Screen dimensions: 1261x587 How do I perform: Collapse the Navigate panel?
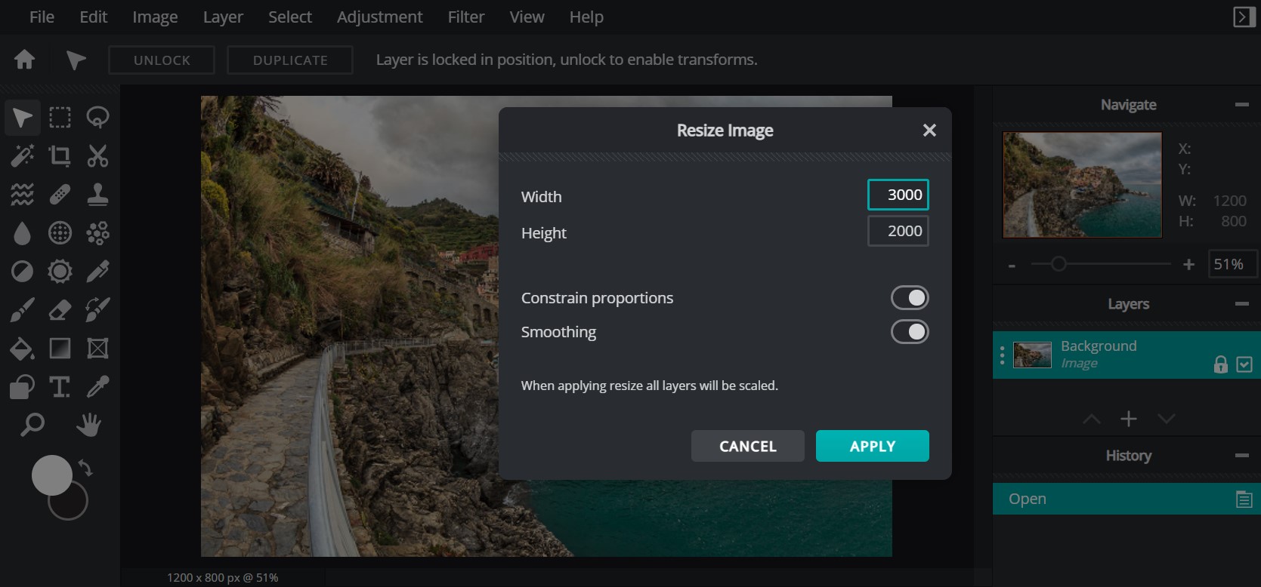tap(1241, 105)
